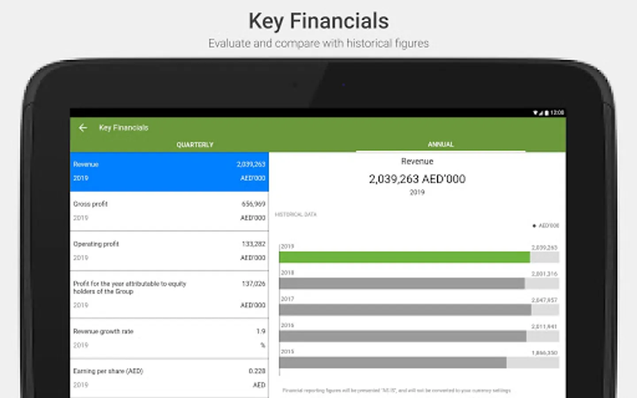
Task: Click the 2018 revenue bar
Action: coord(402,283)
